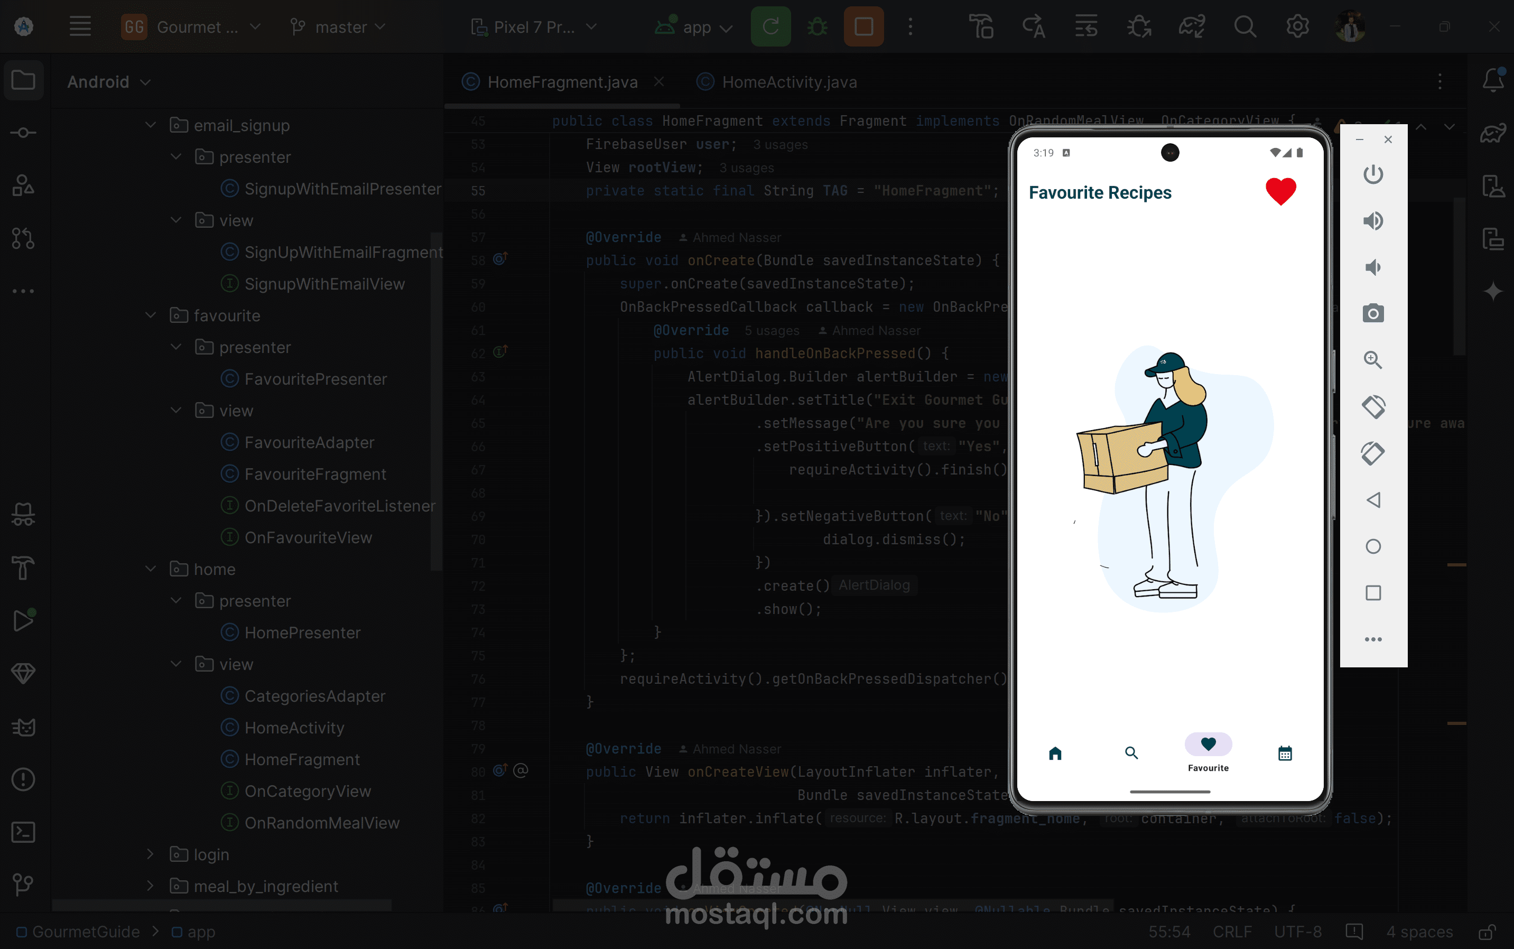The image size is (1514, 949).
Task: Click the Debug app bug icon
Action: pyautogui.click(x=816, y=27)
